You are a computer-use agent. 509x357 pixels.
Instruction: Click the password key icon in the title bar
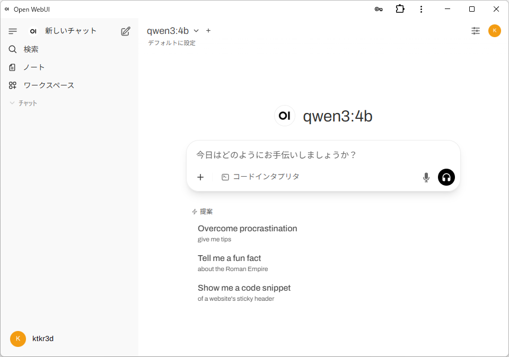pos(379,9)
